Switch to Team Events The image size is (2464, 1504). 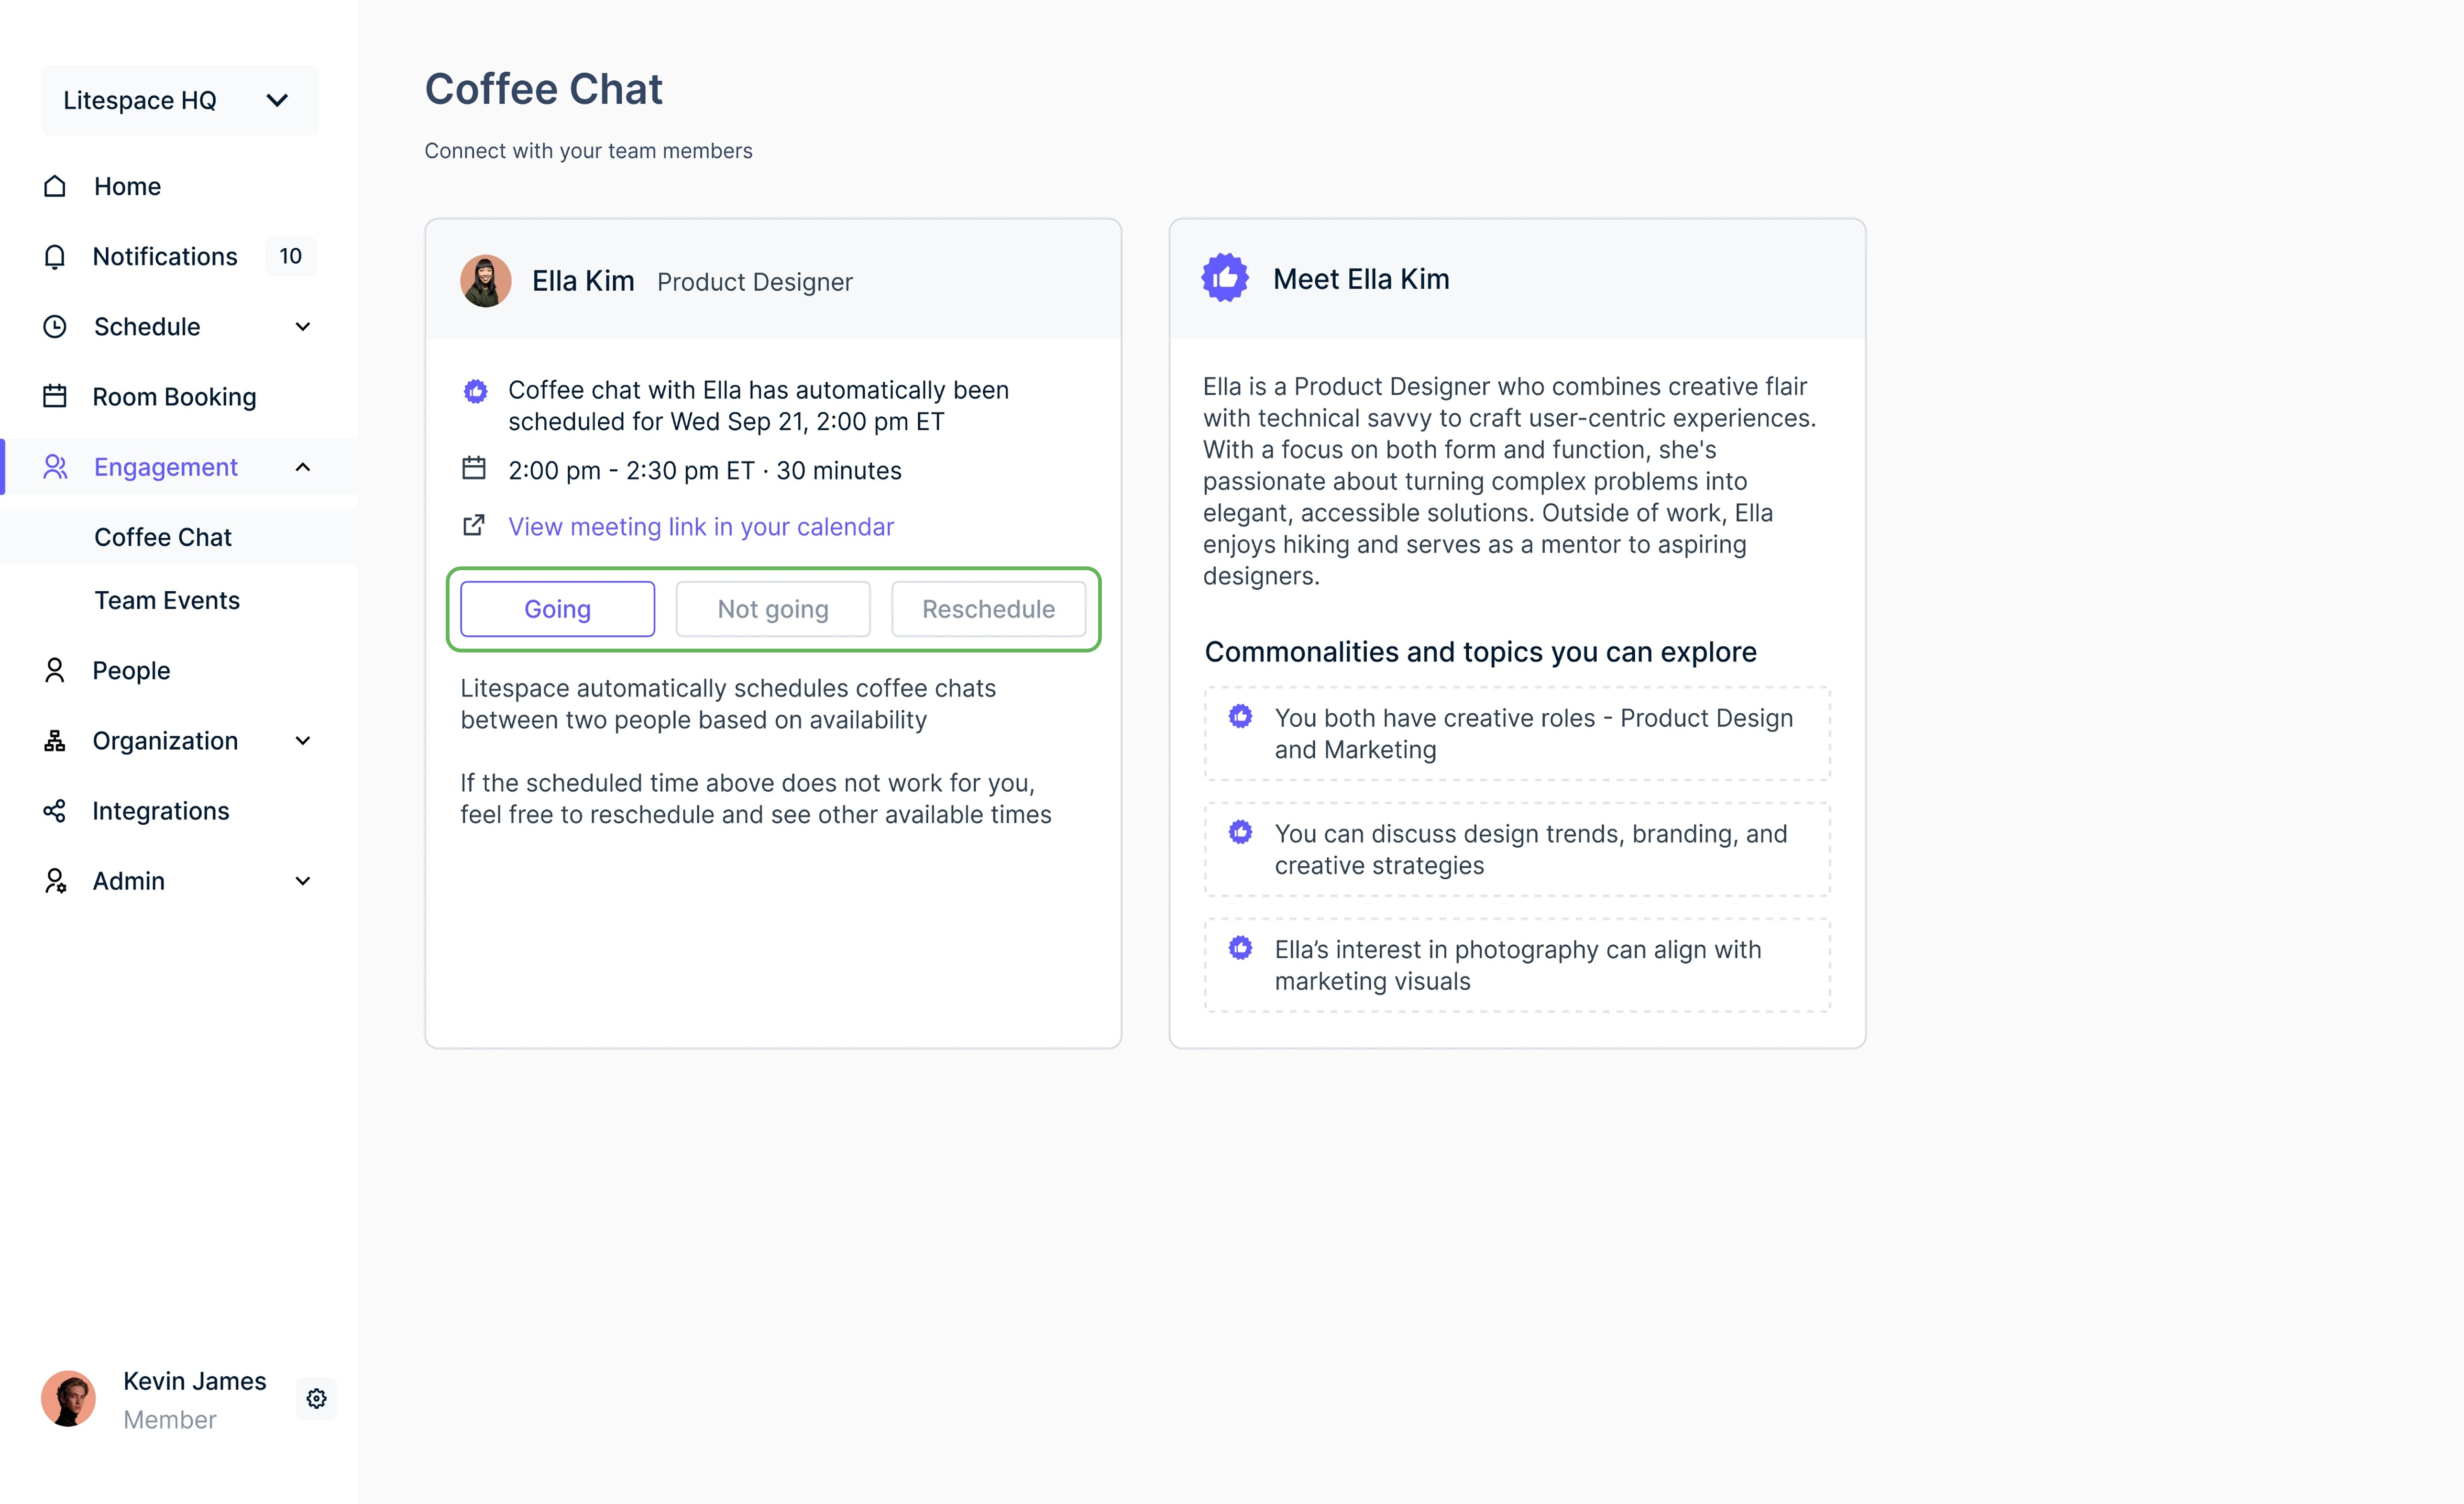point(167,600)
